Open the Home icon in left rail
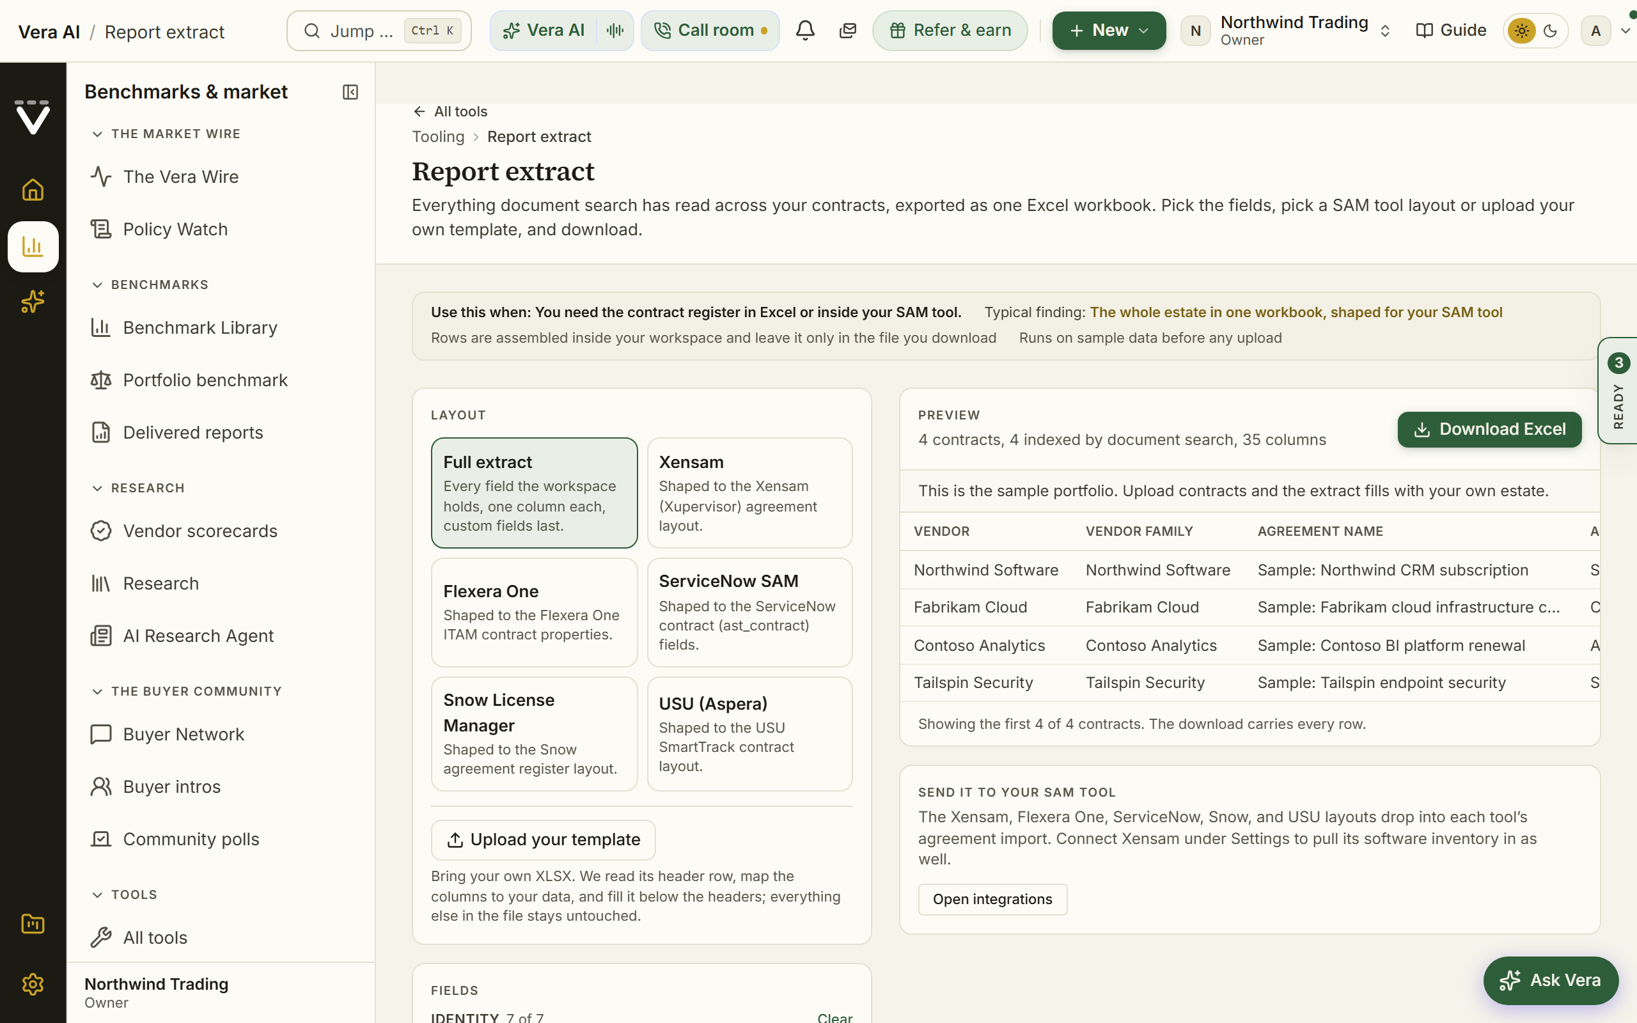Viewport: 1637px width, 1023px height. tap(33, 190)
